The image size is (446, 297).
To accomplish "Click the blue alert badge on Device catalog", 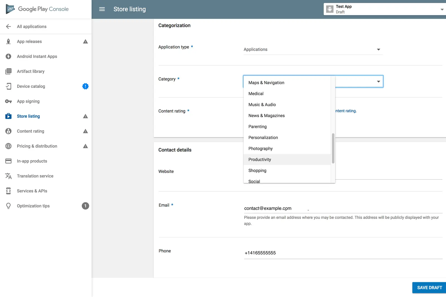I will point(86,86).
